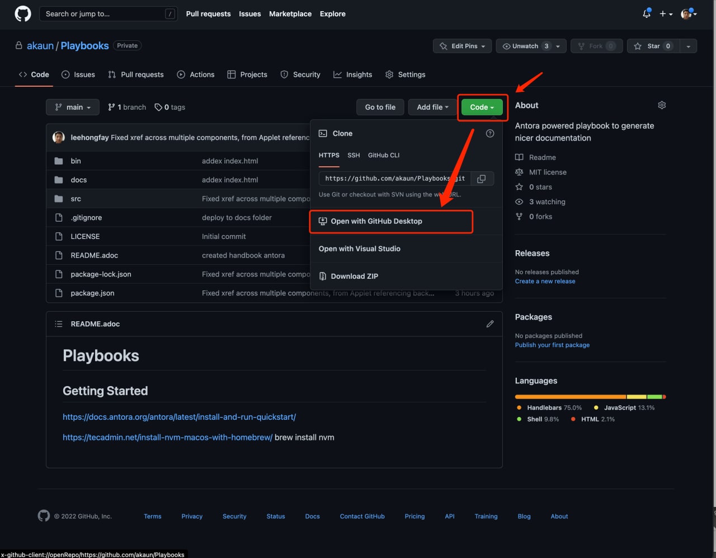Click the leehongfay commit author avatar
Image resolution: width=716 pixels, height=558 pixels.
tap(59, 137)
